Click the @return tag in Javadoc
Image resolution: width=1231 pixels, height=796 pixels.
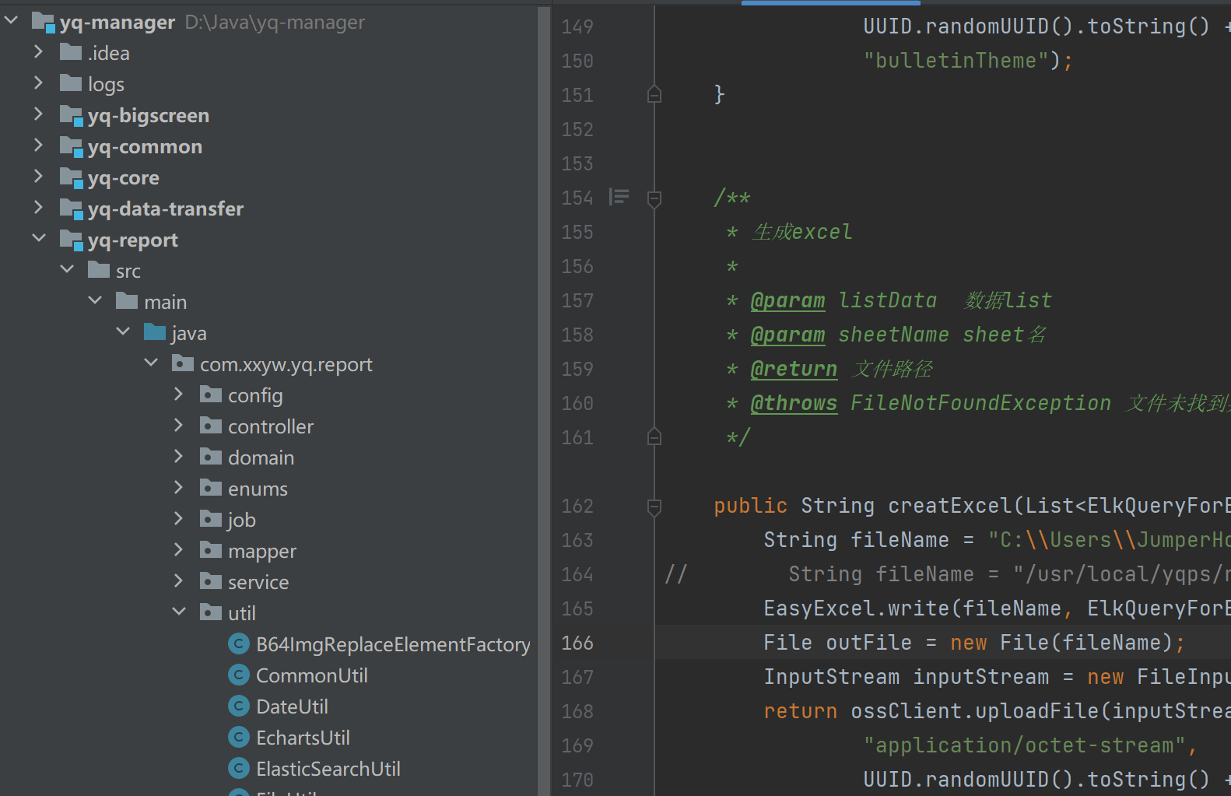pyautogui.click(x=794, y=369)
